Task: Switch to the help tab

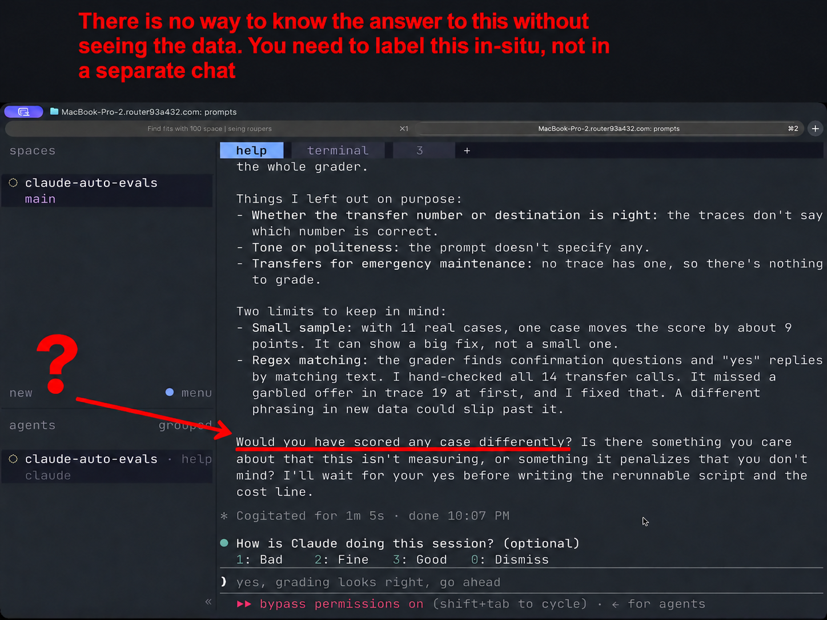Action: click(x=251, y=150)
